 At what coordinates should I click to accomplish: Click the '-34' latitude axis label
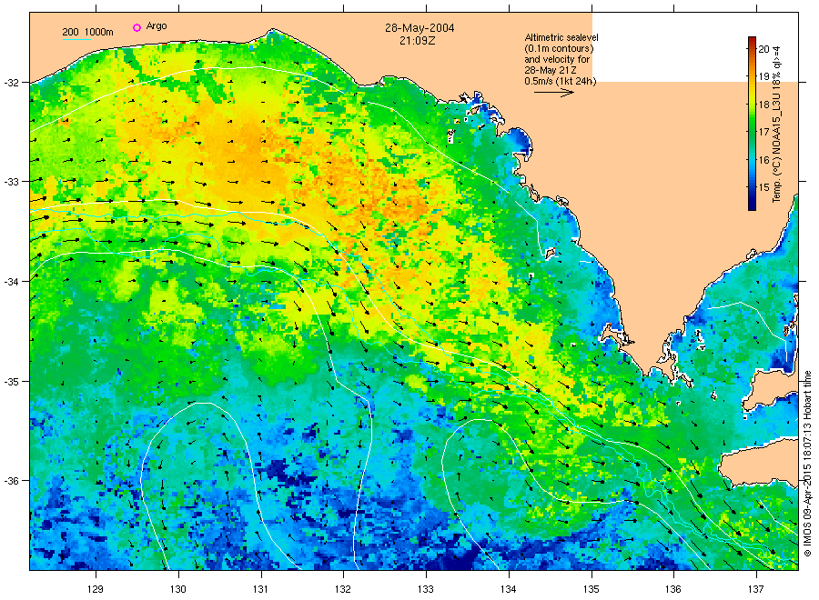(11, 282)
